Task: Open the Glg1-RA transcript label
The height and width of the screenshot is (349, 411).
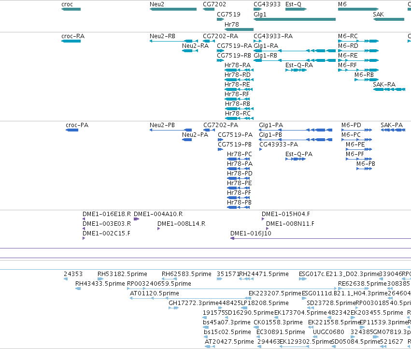Action: [266, 46]
